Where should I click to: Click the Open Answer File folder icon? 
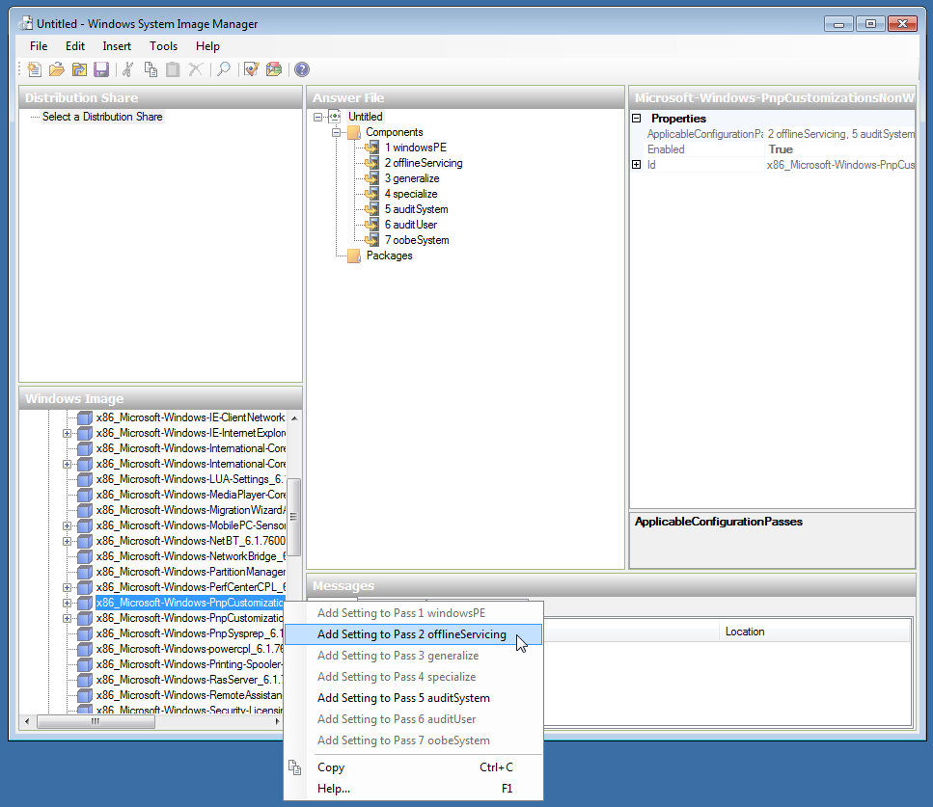pos(57,69)
